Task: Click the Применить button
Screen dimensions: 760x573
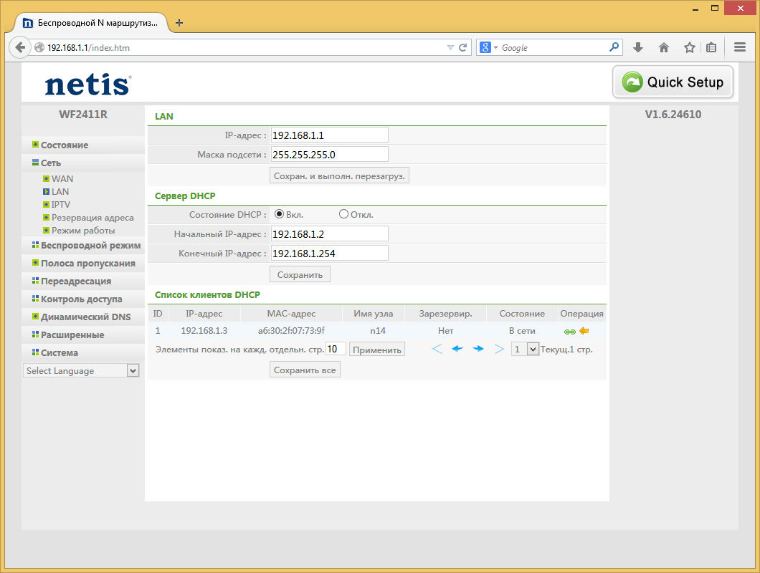Action: [x=377, y=350]
